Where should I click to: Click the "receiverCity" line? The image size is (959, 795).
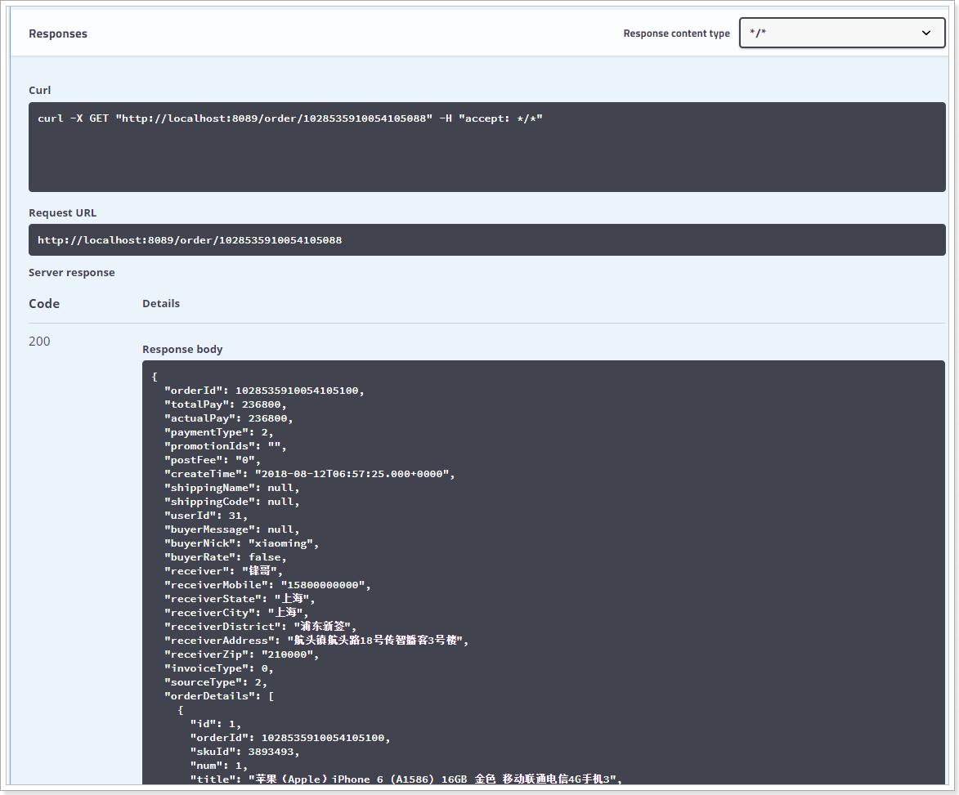[x=237, y=613]
